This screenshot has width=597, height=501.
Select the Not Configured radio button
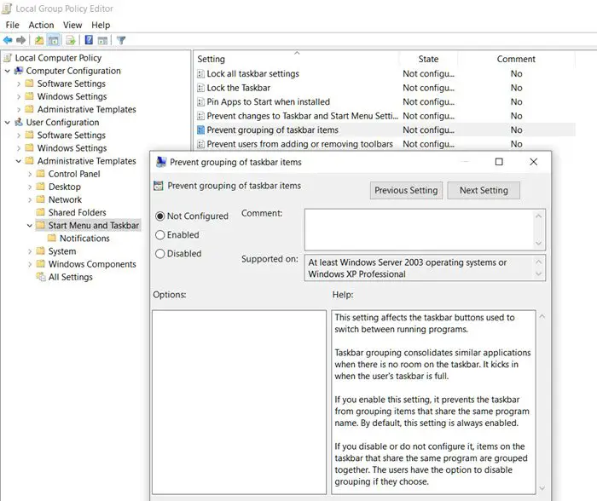(160, 216)
